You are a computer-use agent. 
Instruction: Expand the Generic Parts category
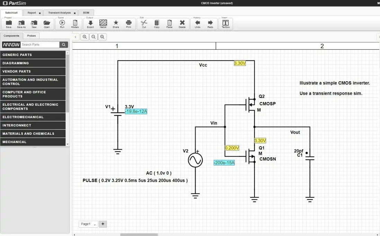tap(33, 55)
